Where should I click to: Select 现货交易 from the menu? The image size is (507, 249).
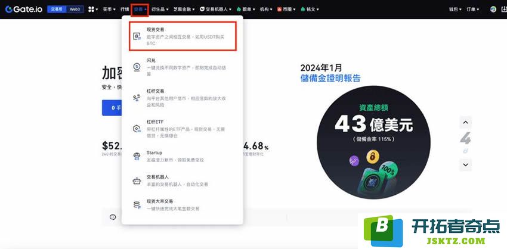point(183,36)
